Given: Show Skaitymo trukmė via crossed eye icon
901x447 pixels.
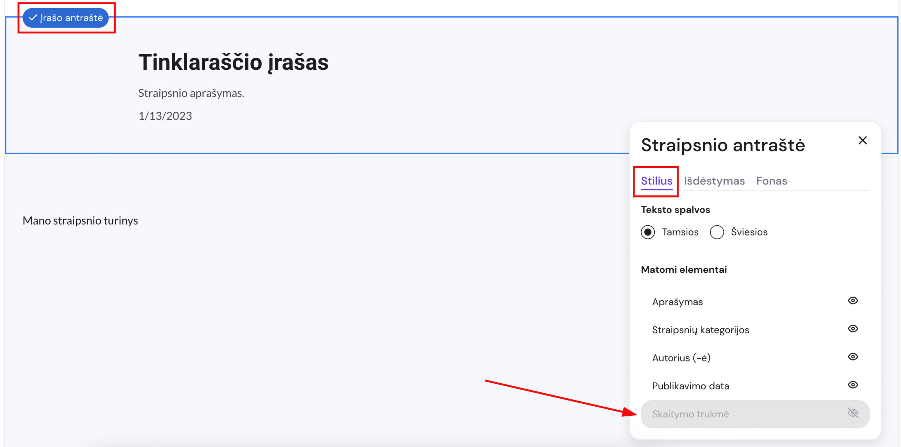Looking at the screenshot, I should coord(852,413).
